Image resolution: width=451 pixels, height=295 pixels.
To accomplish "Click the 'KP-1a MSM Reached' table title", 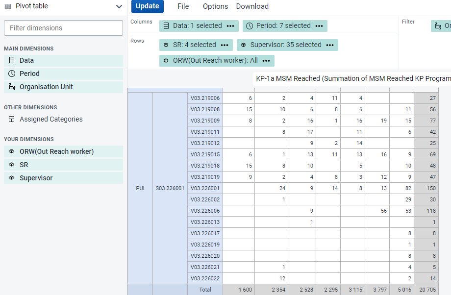I will click(353, 78).
